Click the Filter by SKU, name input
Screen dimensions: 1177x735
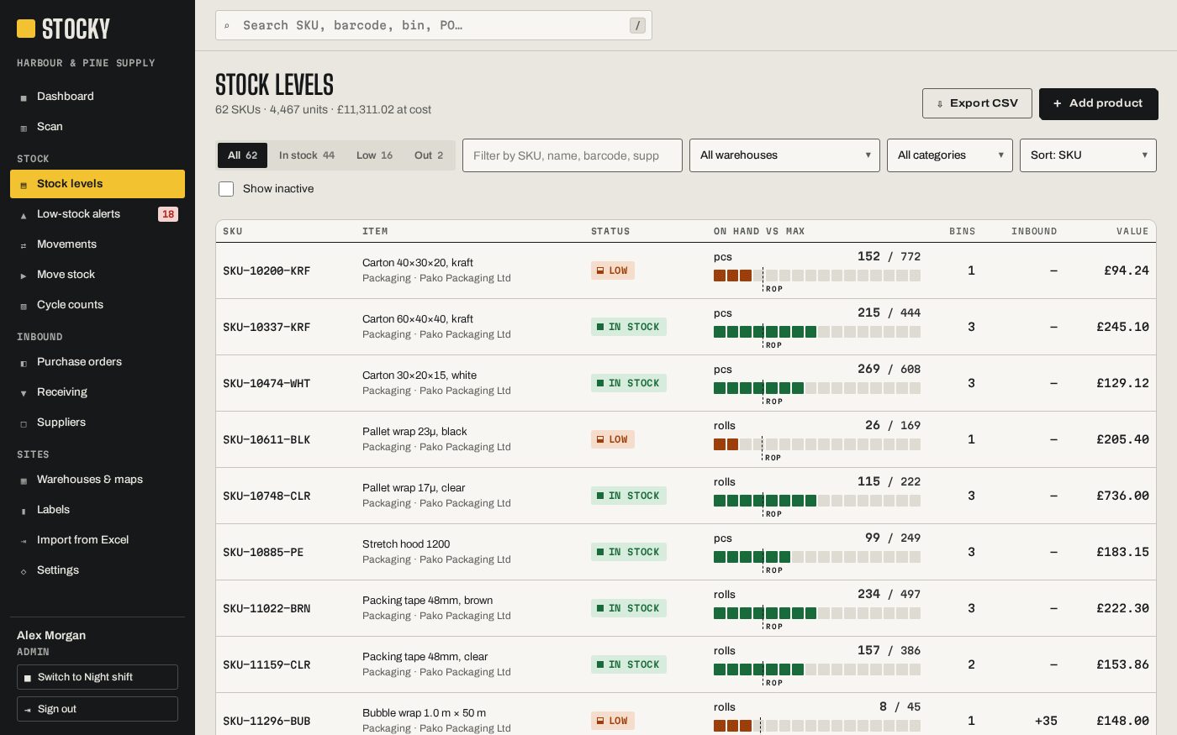tap(573, 155)
